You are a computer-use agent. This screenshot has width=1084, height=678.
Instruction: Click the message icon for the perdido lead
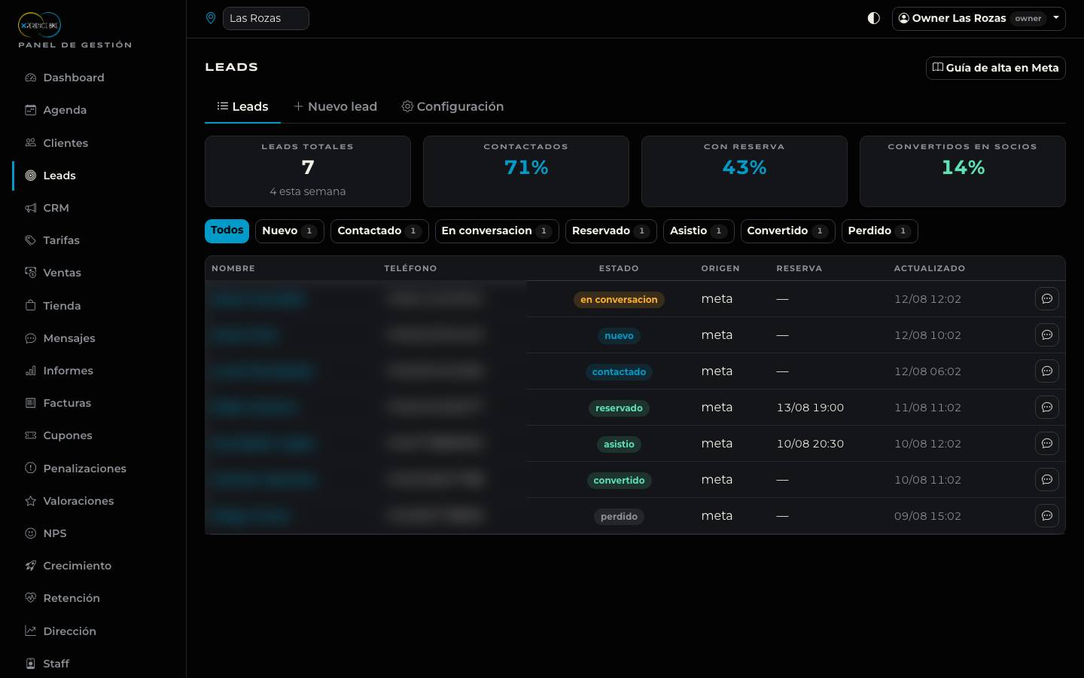point(1047,516)
